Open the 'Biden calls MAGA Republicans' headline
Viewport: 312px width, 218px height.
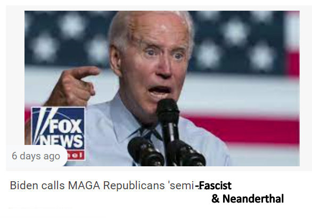(102, 185)
